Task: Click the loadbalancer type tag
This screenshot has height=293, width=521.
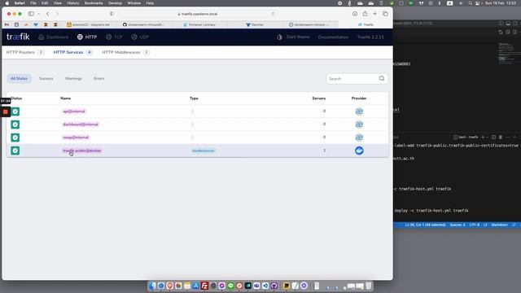Action: point(204,151)
